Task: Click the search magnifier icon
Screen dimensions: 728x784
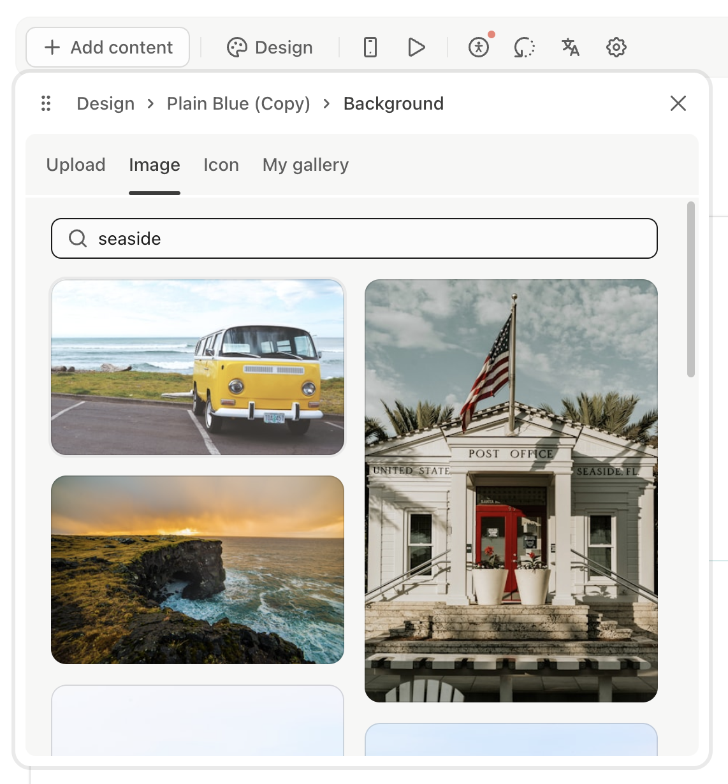Action: pos(78,238)
